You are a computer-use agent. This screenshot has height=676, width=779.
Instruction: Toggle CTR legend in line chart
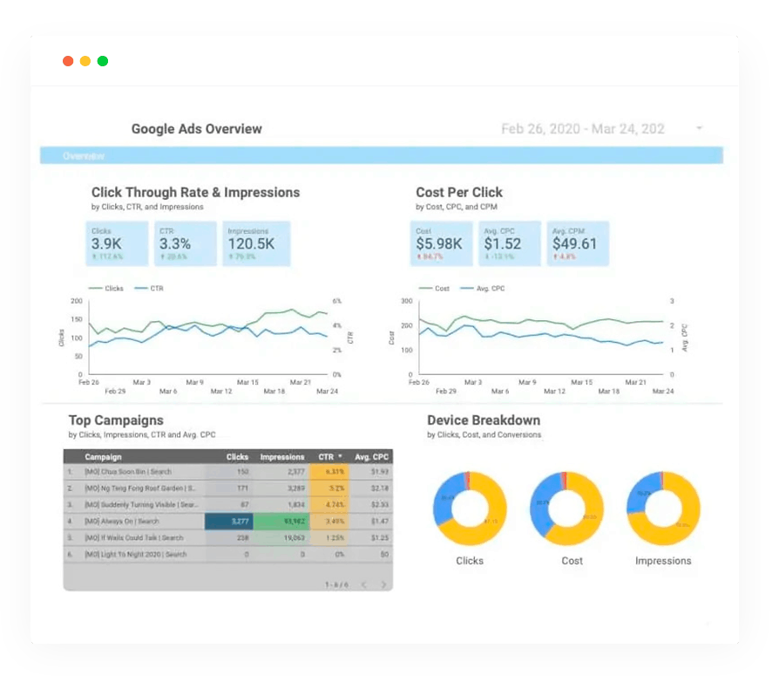click(149, 289)
